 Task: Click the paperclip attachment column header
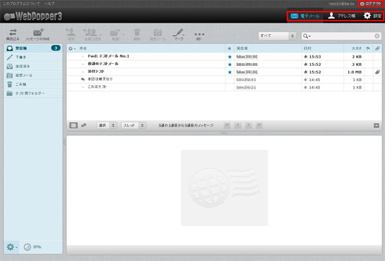point(377,49)
